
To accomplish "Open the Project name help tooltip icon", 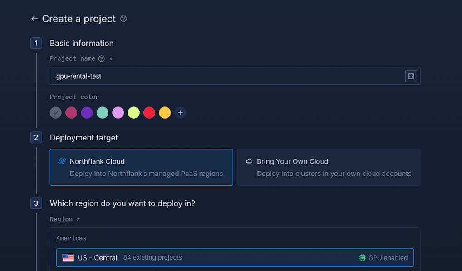I will [x=102, y=58].
